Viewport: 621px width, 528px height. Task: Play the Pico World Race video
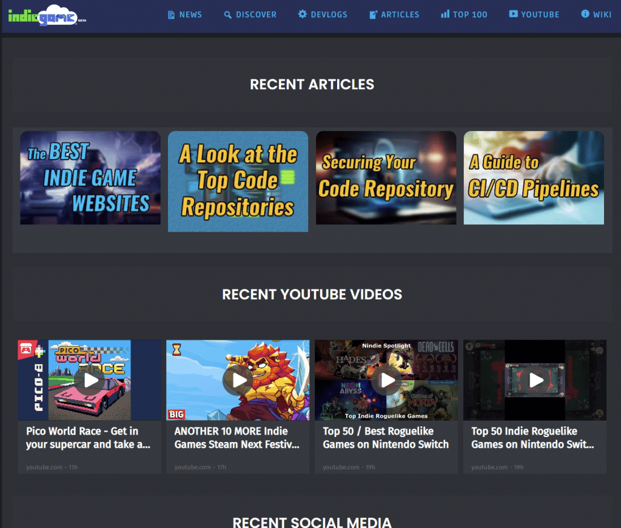pyautogui.click(x=90, y=380)
